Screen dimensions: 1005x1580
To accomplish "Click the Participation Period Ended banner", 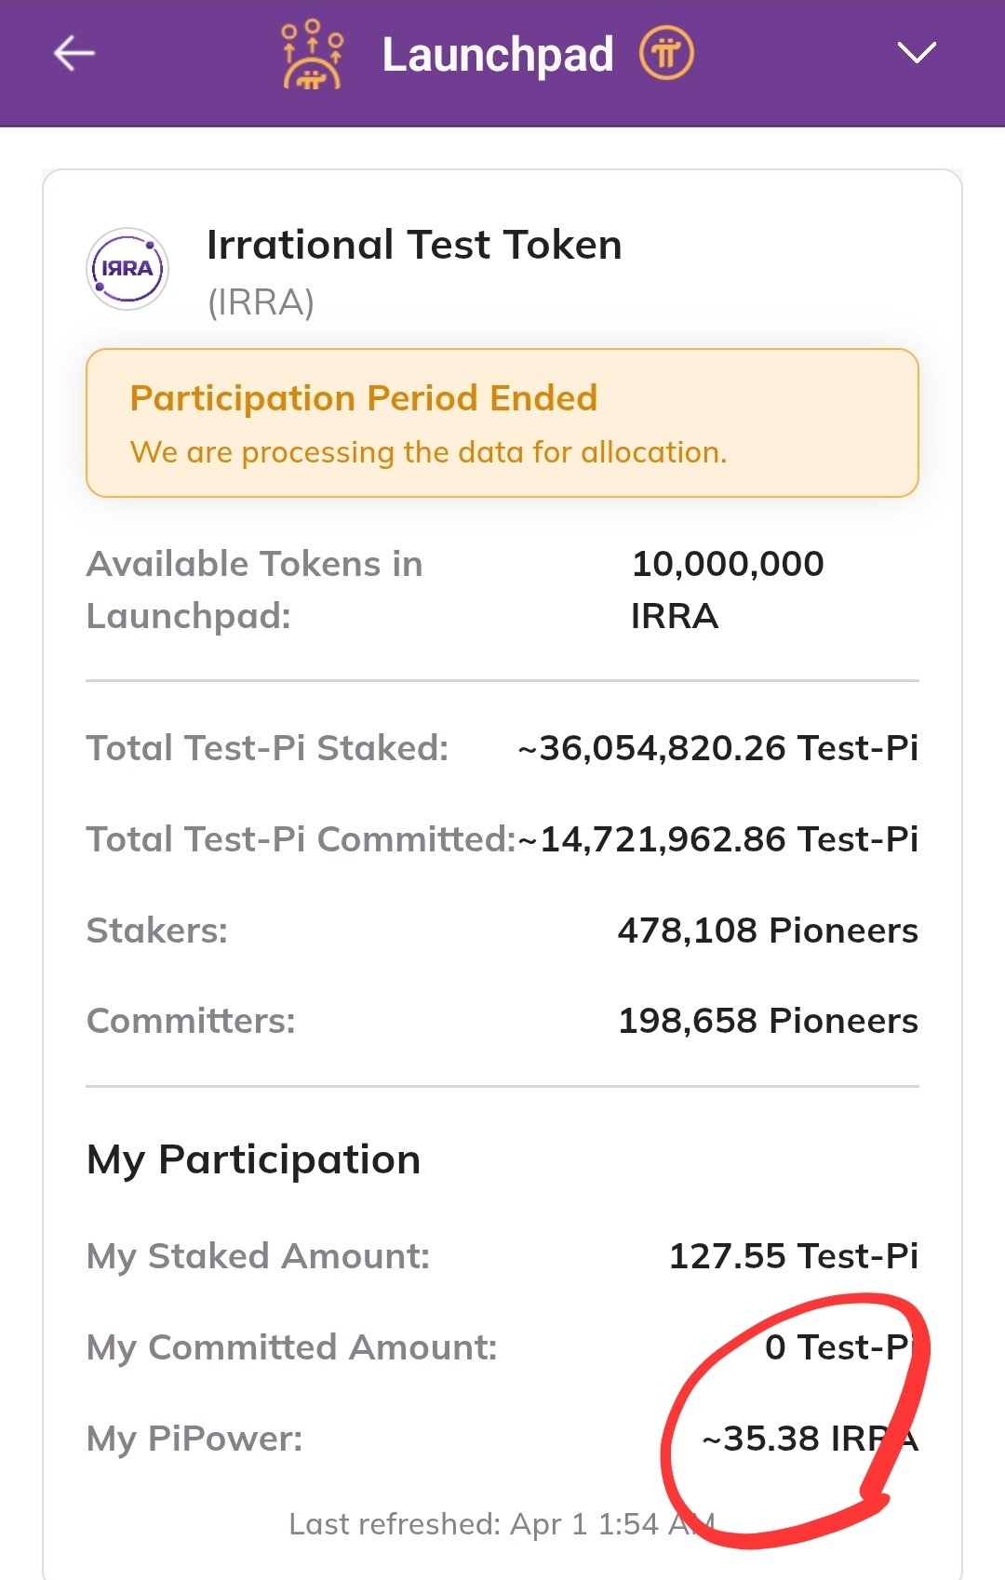I will [363, 398].
